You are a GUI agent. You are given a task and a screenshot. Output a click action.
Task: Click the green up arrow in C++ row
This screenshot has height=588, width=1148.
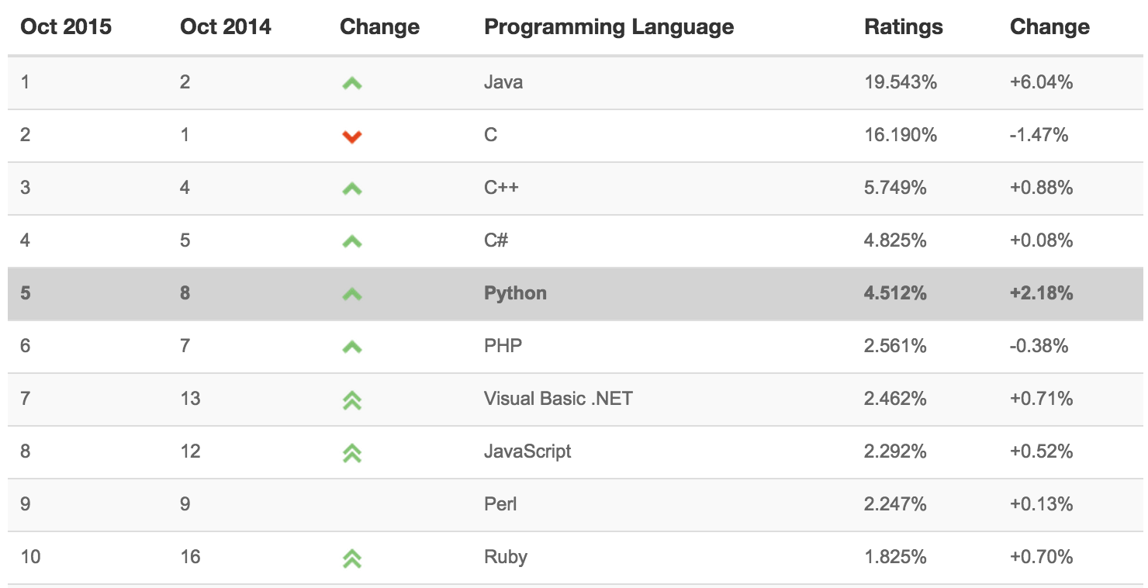coord(351,189)
